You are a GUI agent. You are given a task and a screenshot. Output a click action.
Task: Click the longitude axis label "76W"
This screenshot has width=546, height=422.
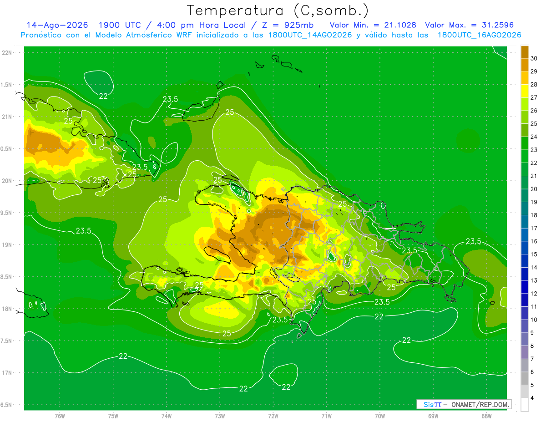pos(60,416)
